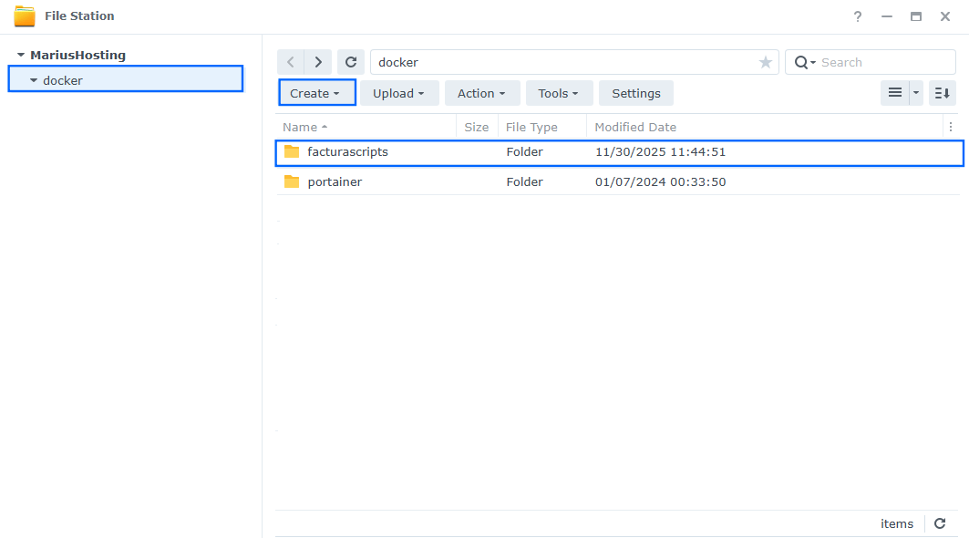Open the magnifier search options icon
Viewport: 969px width, 538px height.
tap(802, 61)
